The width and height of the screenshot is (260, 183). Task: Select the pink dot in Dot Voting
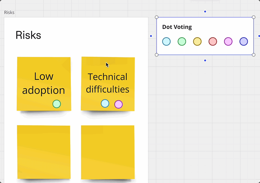(x=228, y=42)
